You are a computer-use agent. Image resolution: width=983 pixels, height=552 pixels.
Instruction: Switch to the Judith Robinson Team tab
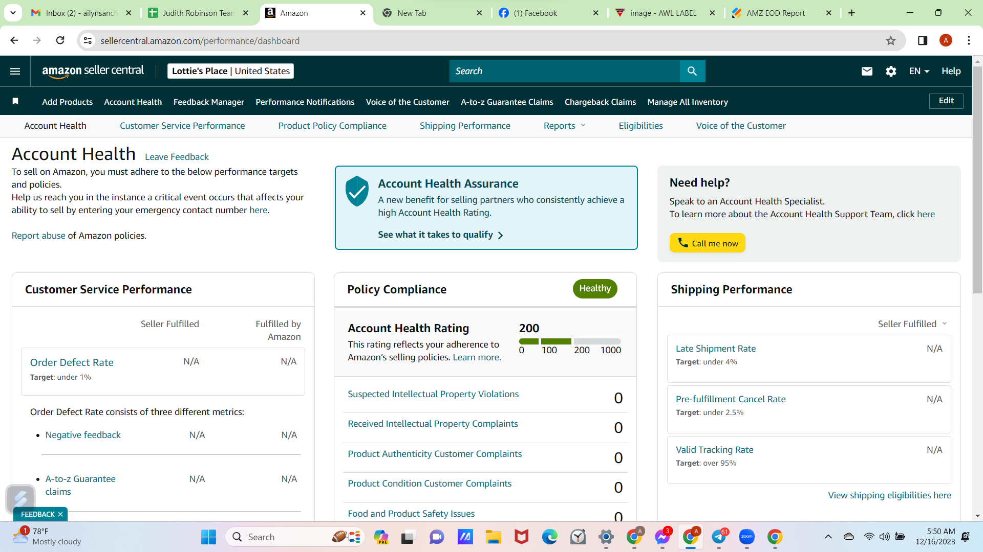click(x=199, y=13)
